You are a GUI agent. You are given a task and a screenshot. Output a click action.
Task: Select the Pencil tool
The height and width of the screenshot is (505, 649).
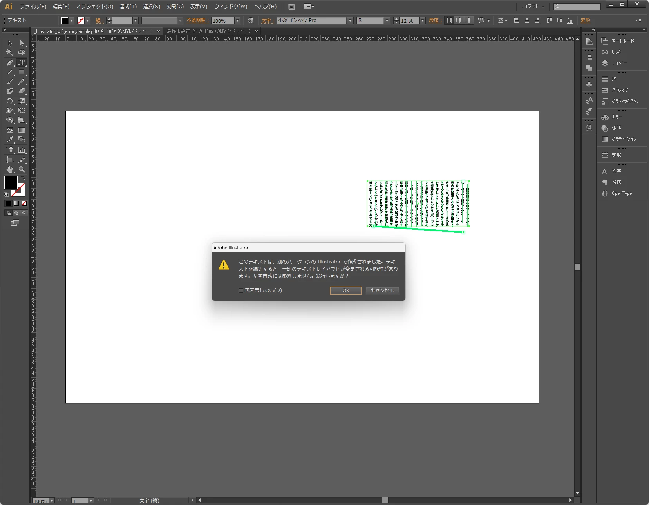click(x=22, y=82)
